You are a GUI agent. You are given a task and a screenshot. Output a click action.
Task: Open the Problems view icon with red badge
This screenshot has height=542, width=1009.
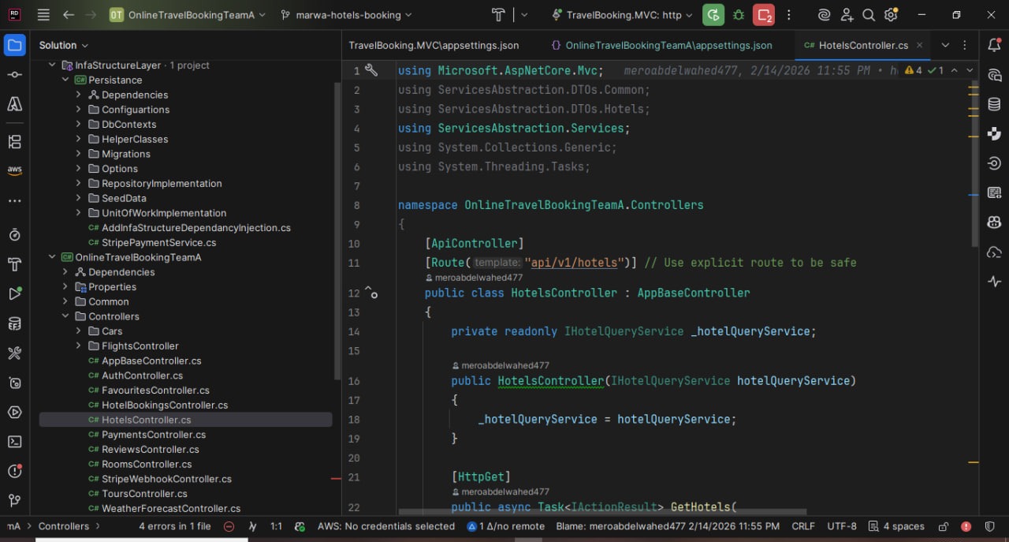pyautogui.click(x=14, y=471)
